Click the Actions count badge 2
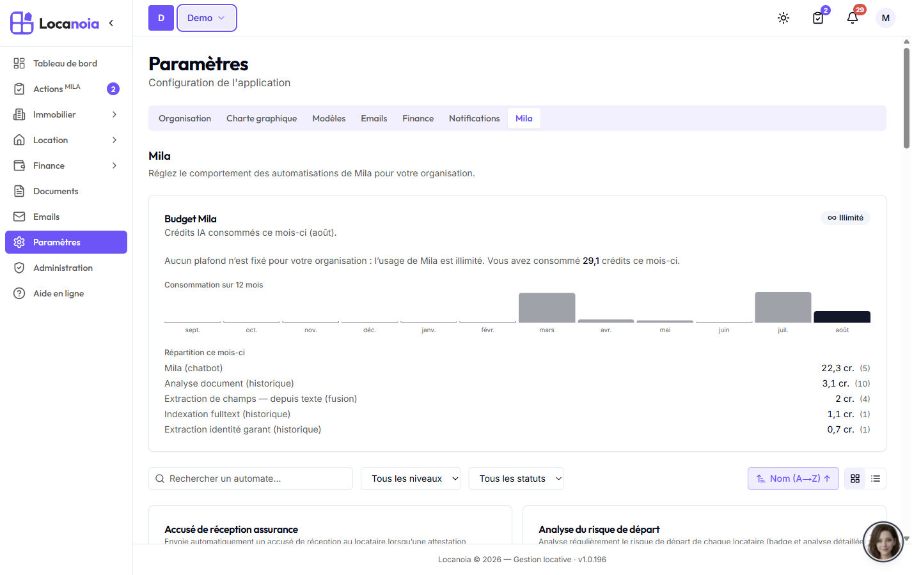This screenshot has height=575, width=921. (113, 89)
